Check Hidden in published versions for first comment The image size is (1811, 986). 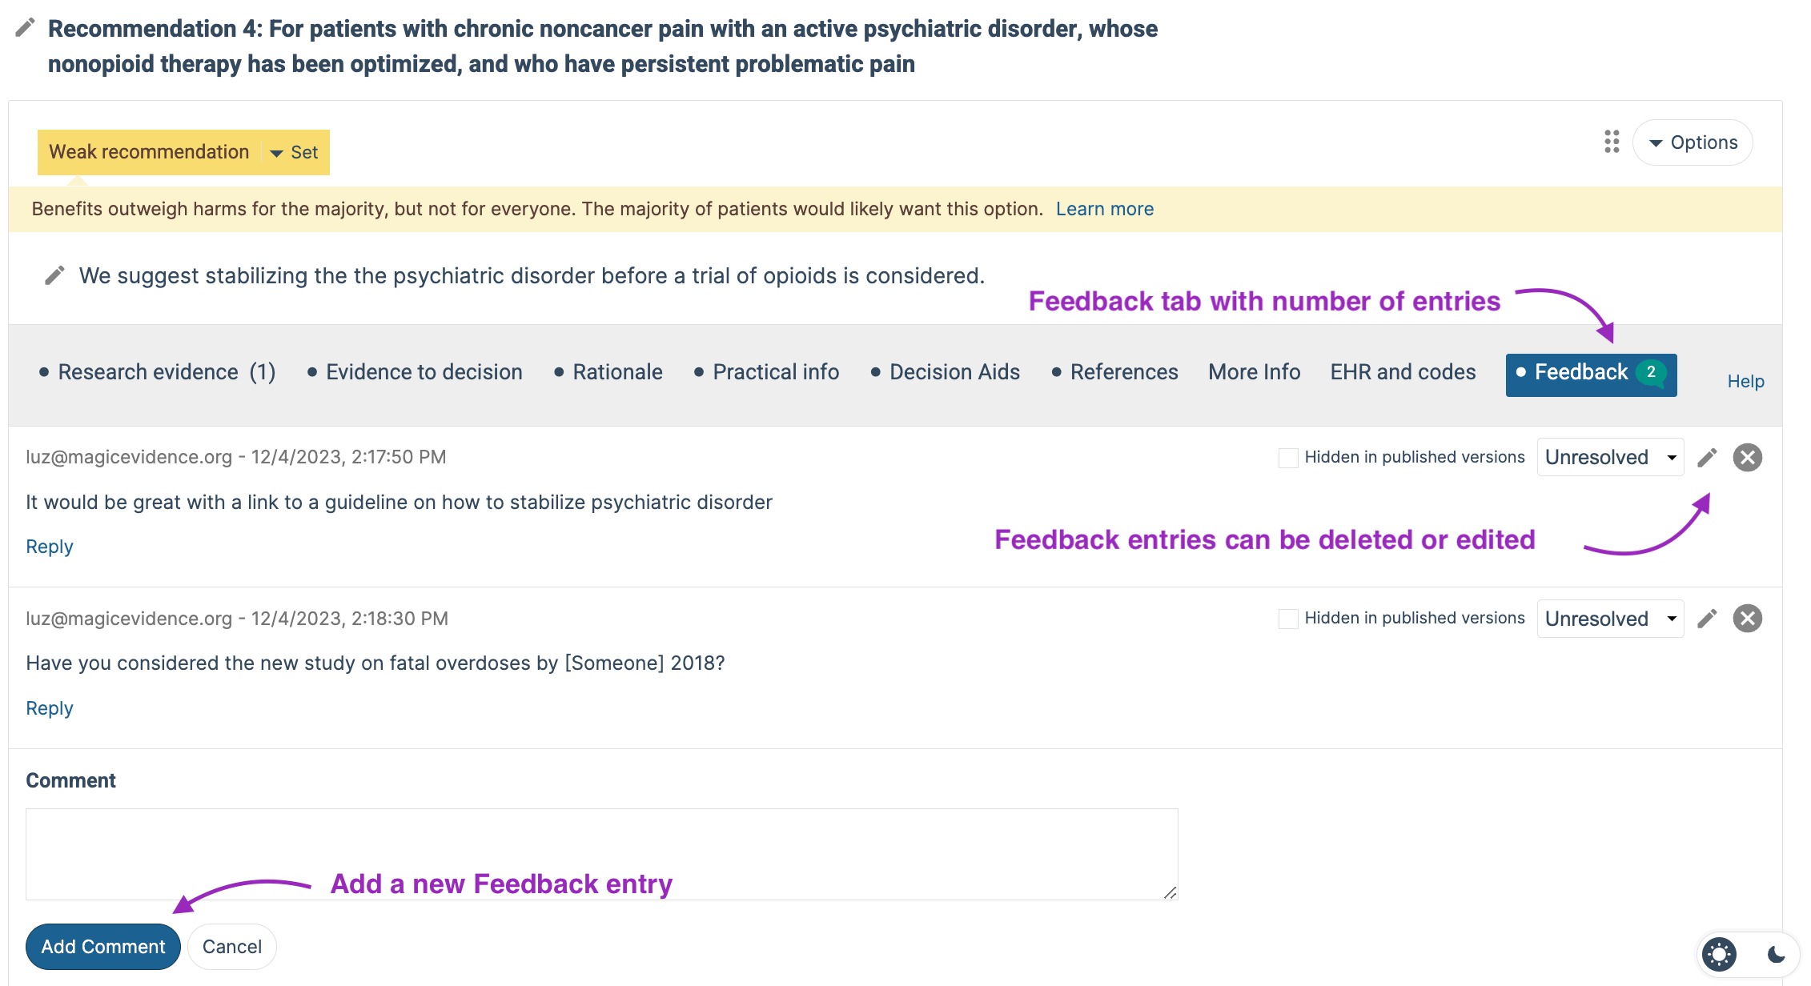click(1288, 458)
